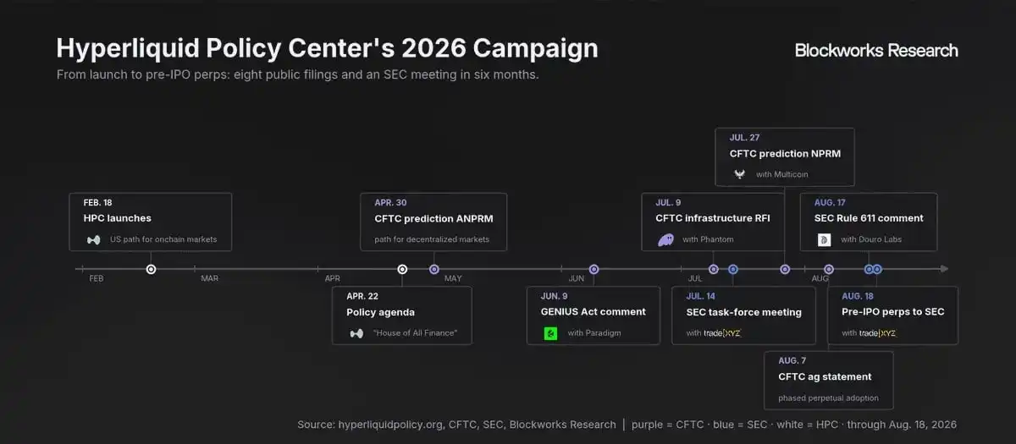1016x444 pixels.
Task: Click the MAY label on the timeline axis
Action: click(x=453, y=278)
